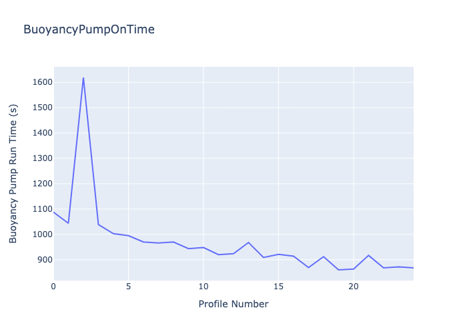
Task: Click the 1000 y-axis tick label
Action: click(42, 234)
